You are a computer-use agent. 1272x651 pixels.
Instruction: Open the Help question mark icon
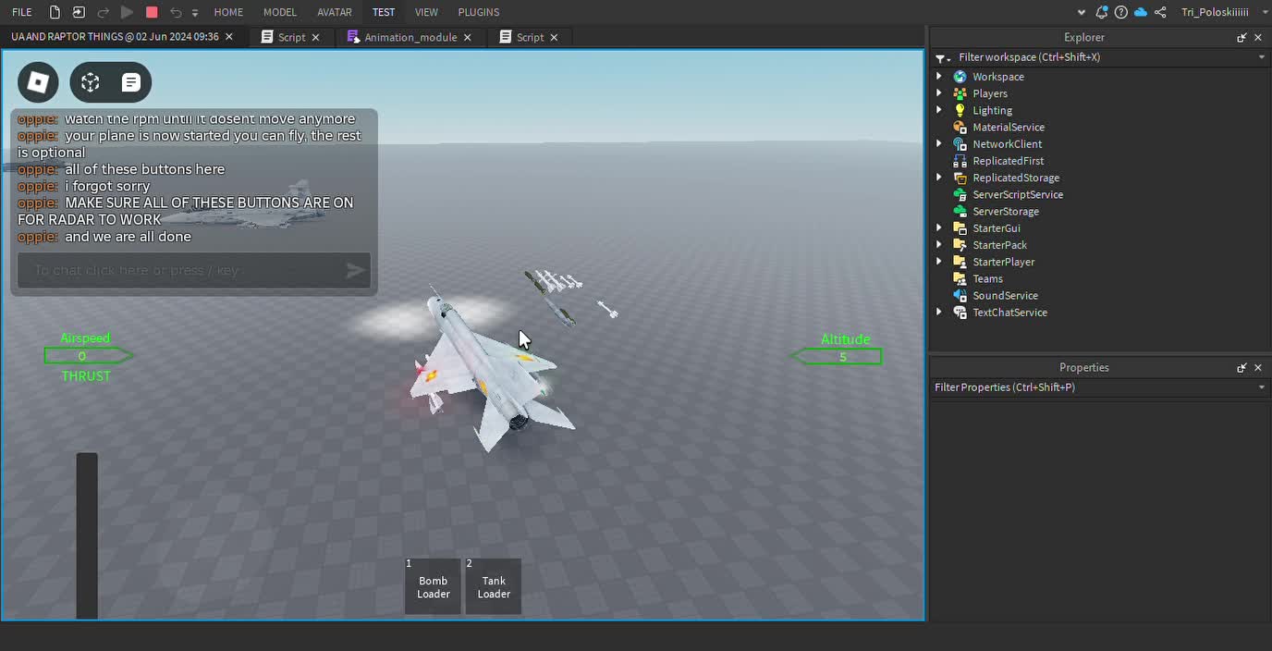1121,12
